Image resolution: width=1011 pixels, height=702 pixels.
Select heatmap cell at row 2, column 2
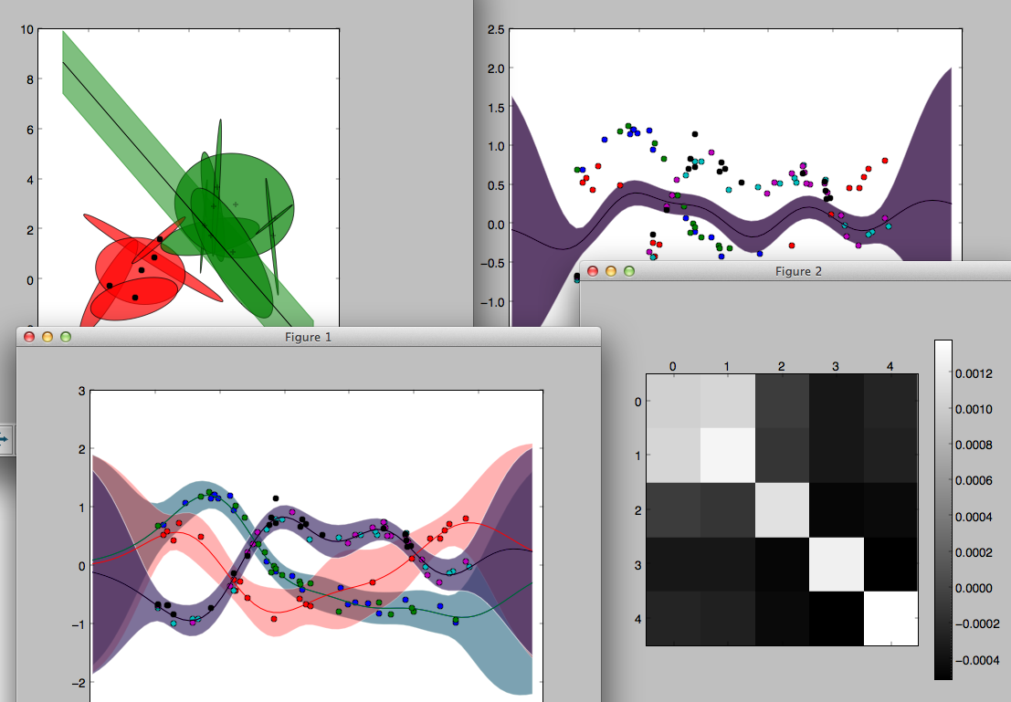pyautogui.click(x=782, y=509)
